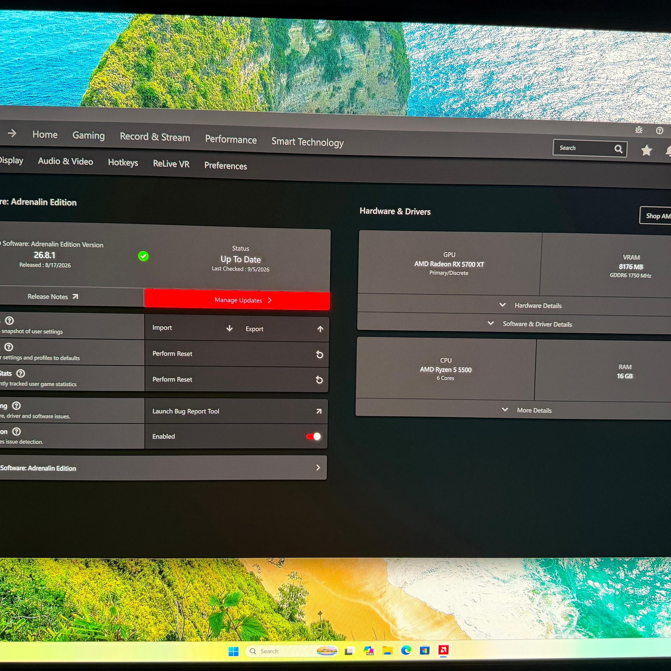The width and height of the screenshot is (671, 671).
Task: Launch Microsoft Edge from taskbar
Action: [x=406, y=650]
